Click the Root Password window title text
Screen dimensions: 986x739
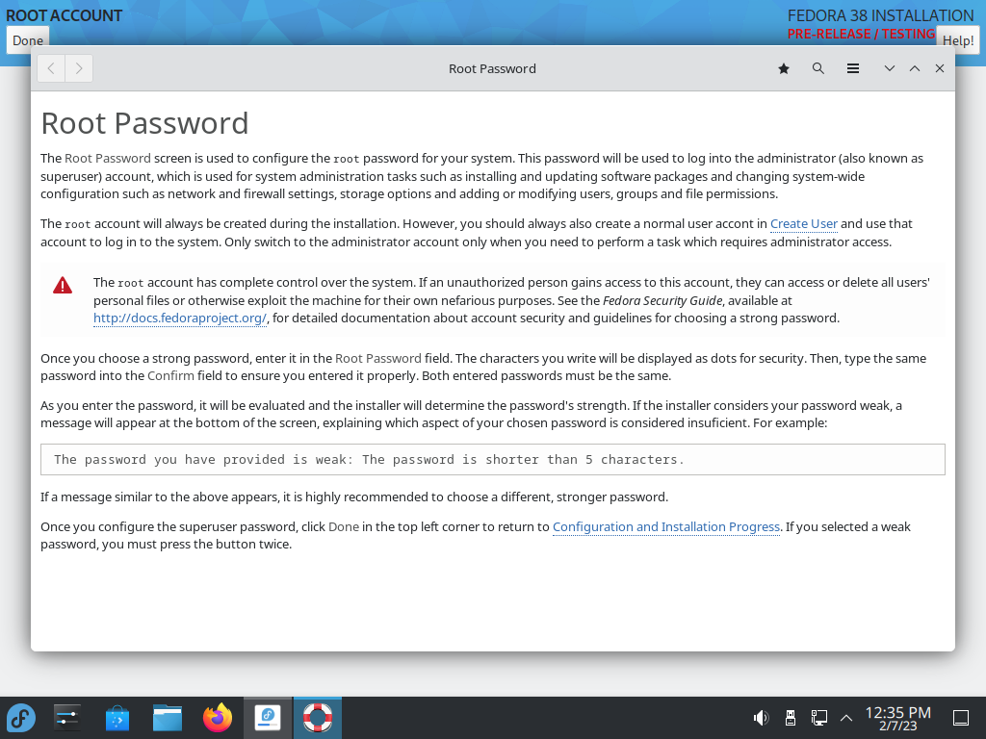point(492,68)
